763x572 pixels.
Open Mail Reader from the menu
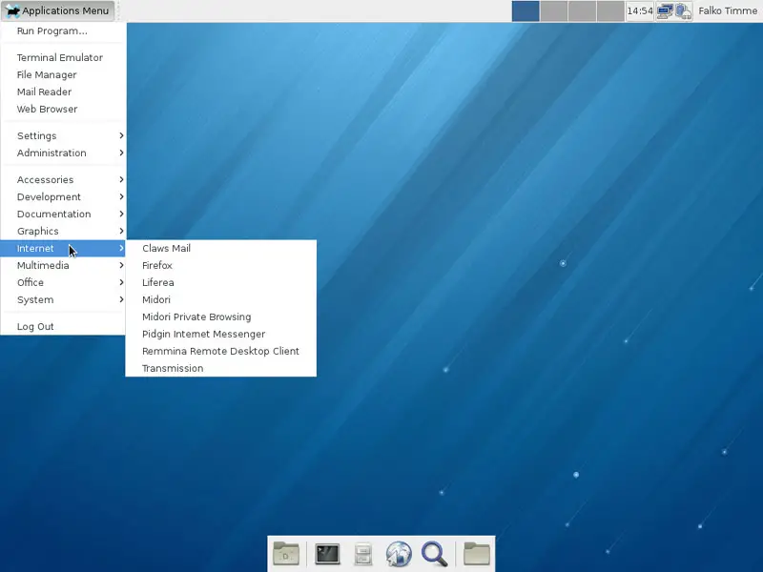(x=63, y=92)
